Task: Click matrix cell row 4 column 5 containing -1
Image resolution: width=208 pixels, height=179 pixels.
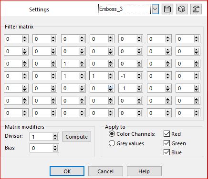Action: click(127, 76)
